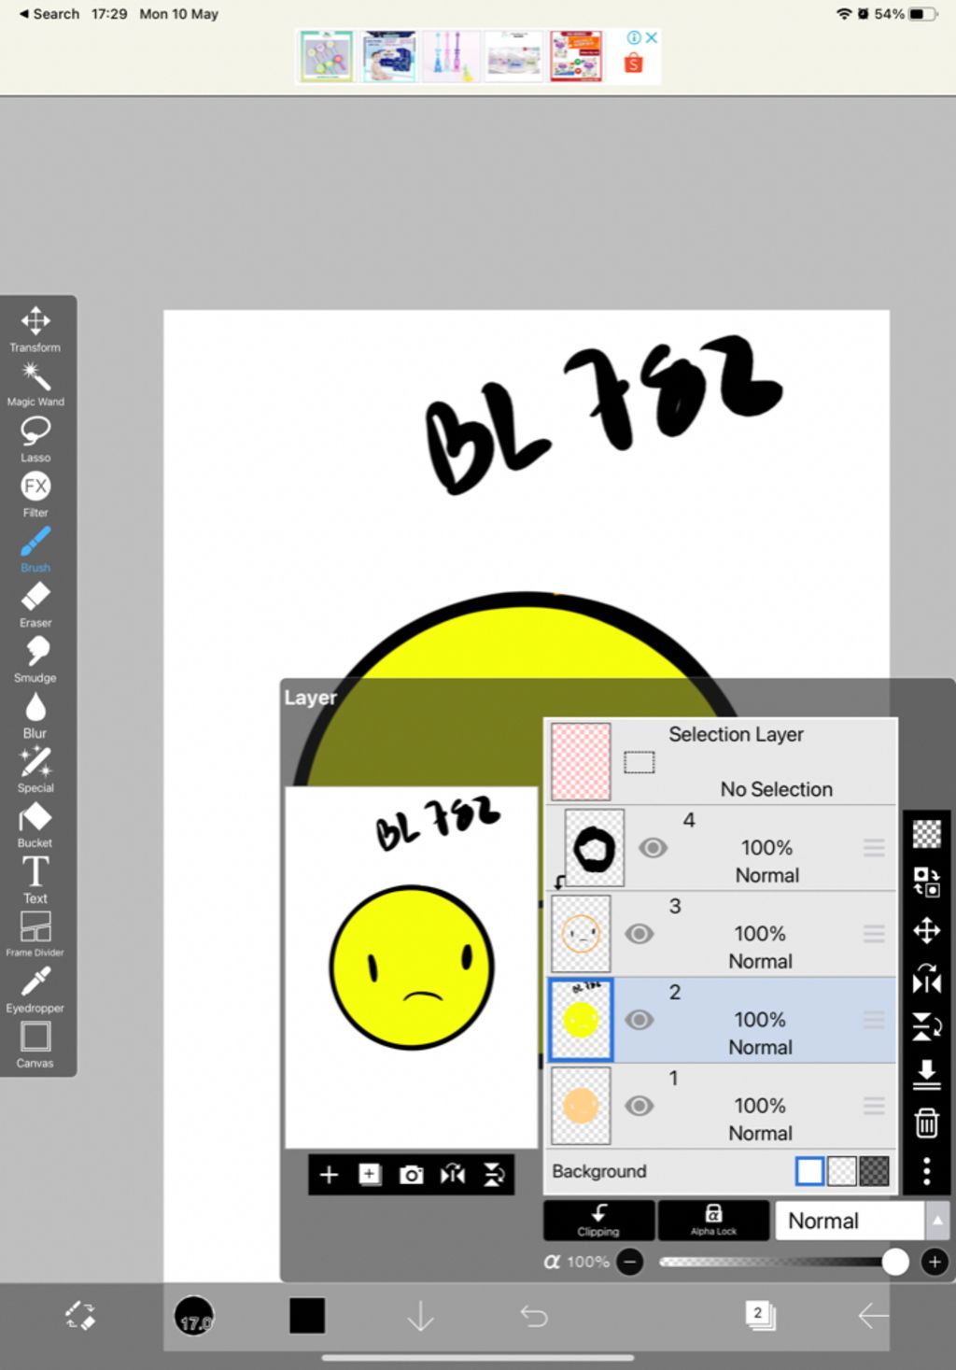
Task: Increase opacity with plus button
Action: pyautogui.click(x=935, y=1263)
